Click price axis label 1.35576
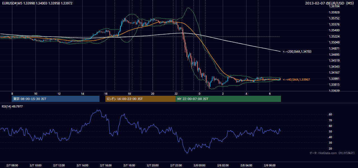 (x=334, y=24)
